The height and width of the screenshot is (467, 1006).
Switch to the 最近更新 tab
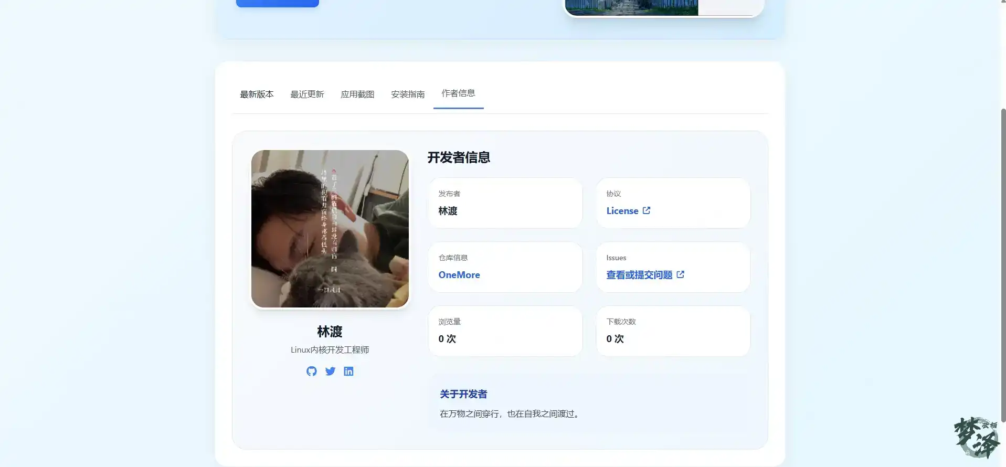307,94
